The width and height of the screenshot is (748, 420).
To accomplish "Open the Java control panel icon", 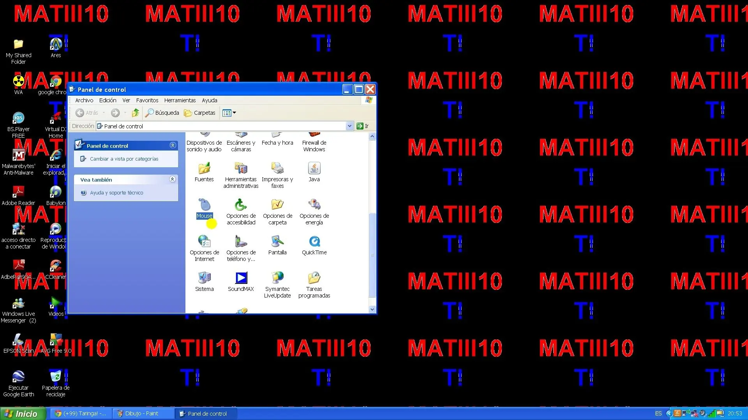I will pyautogui.click(x=314, y=172).
